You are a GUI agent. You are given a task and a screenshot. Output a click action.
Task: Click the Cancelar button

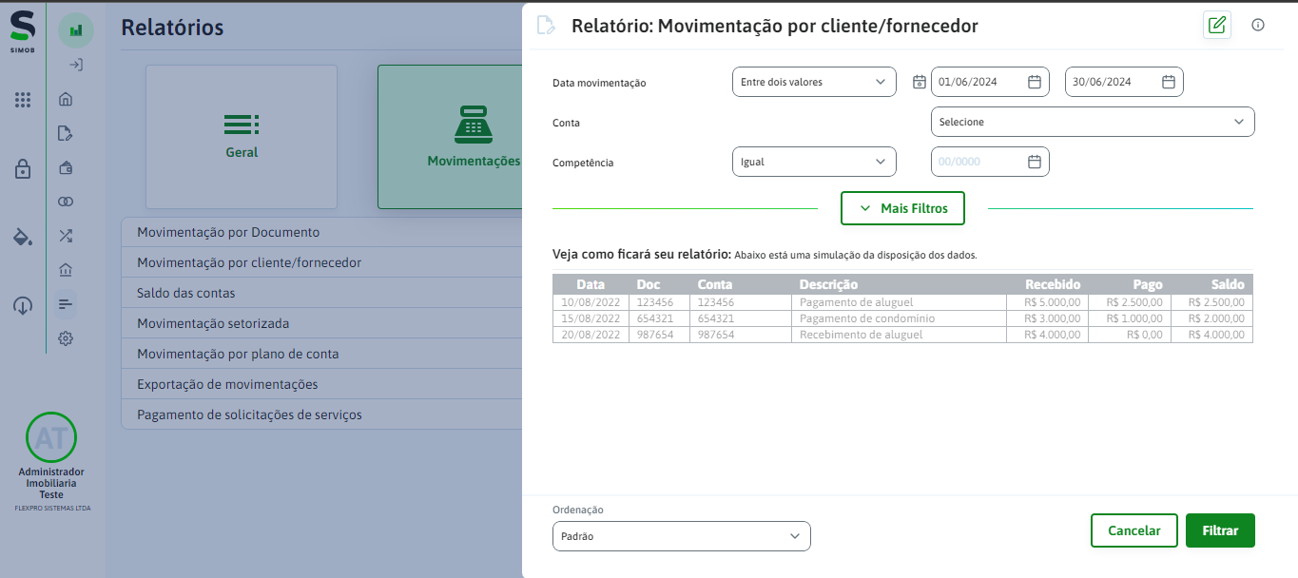click(x=1134, y=530)
